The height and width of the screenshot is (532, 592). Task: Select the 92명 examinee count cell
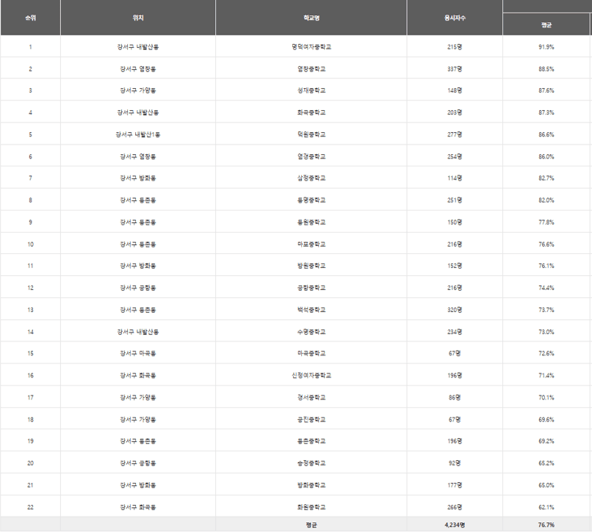455,463
